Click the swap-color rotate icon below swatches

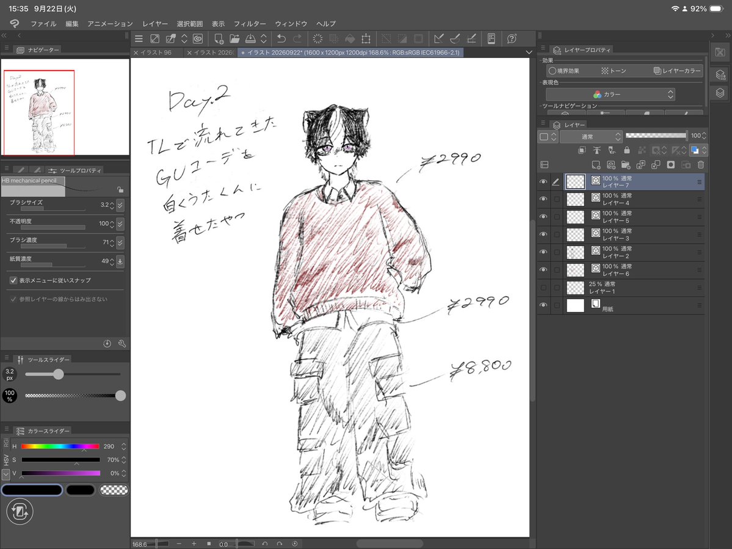(20, 512)
